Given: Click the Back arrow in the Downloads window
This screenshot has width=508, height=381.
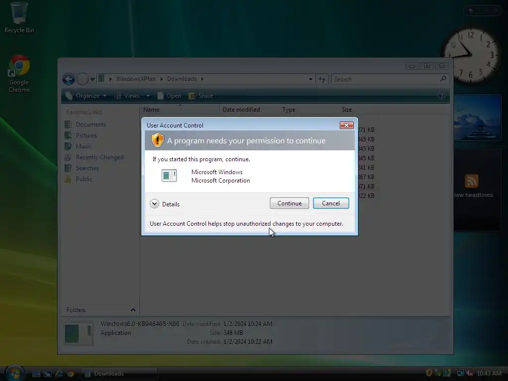Looking at the screenshot, I should 68,79.
